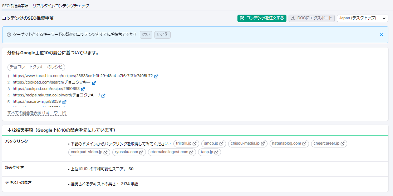Click external link icon beside cookpad search URL
This screenshot has width=393, height=196.
point(94,82)
